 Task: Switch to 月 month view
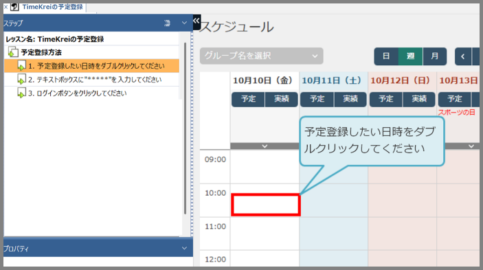click(435, 56)
